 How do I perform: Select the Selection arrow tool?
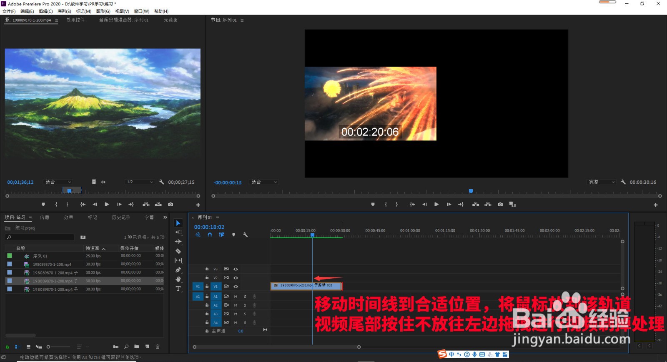pos(178,223)
